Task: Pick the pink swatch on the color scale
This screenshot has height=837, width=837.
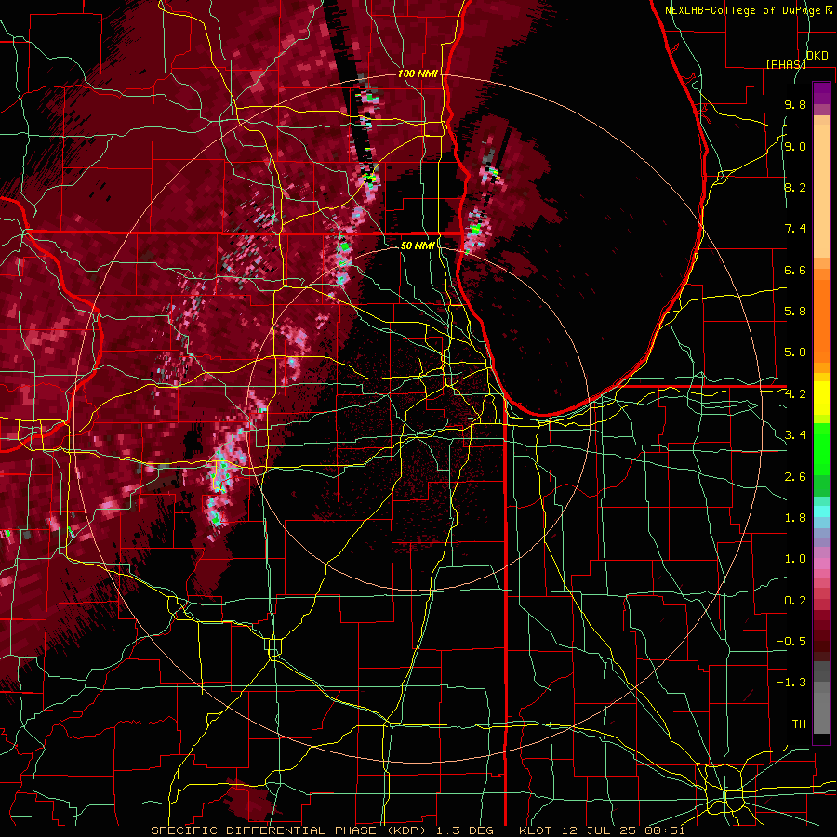Action: tap(821, 564)
